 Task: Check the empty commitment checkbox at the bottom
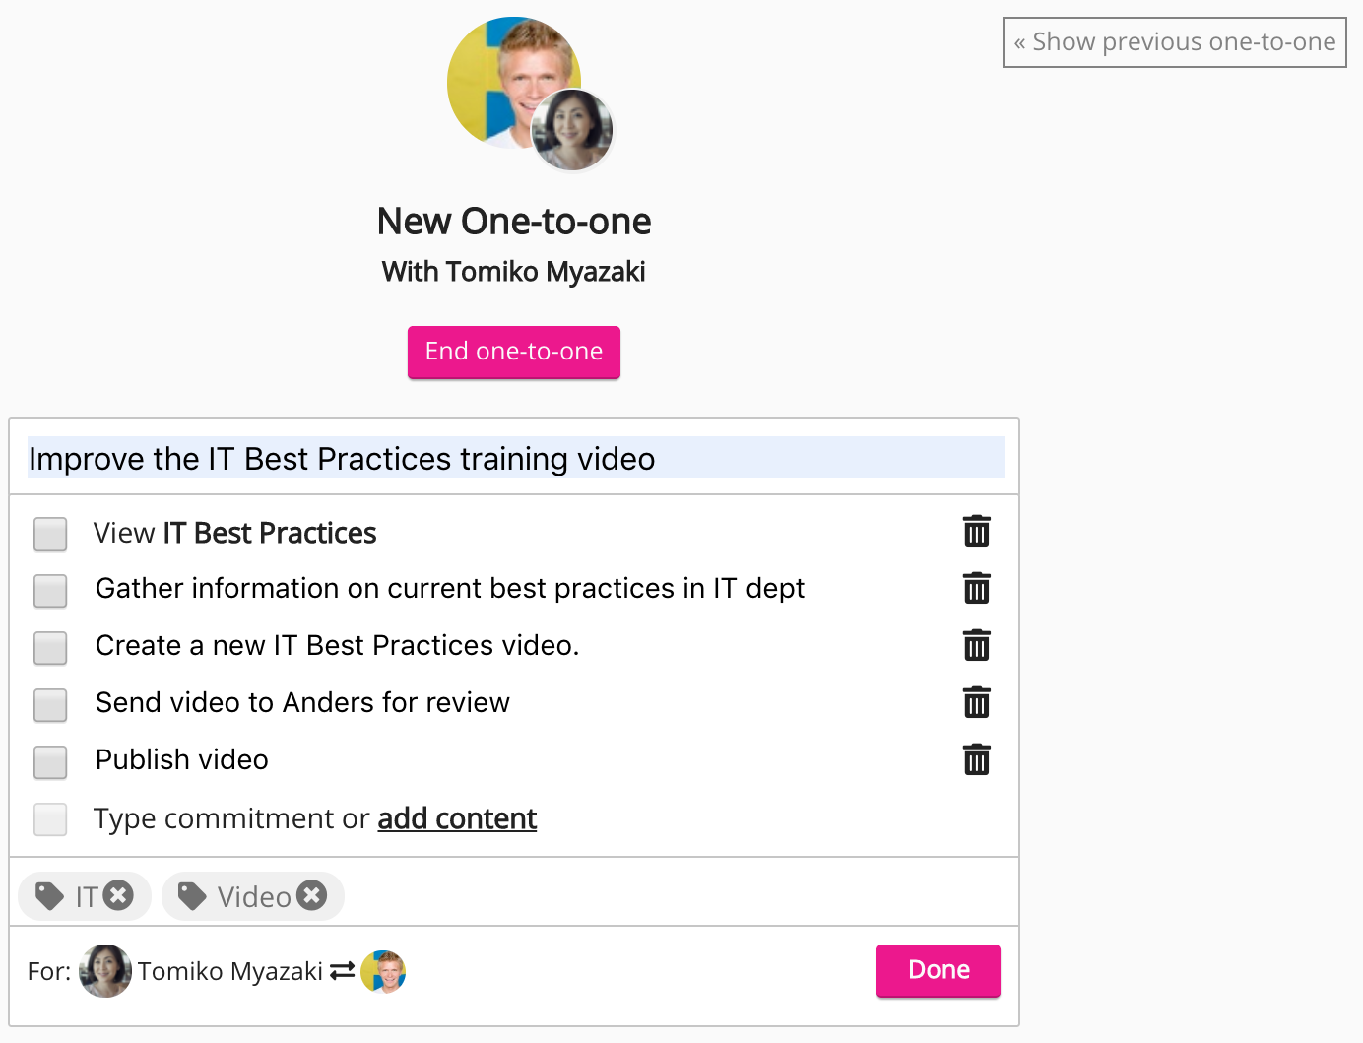pyautogui.click(x=50, y=819)
